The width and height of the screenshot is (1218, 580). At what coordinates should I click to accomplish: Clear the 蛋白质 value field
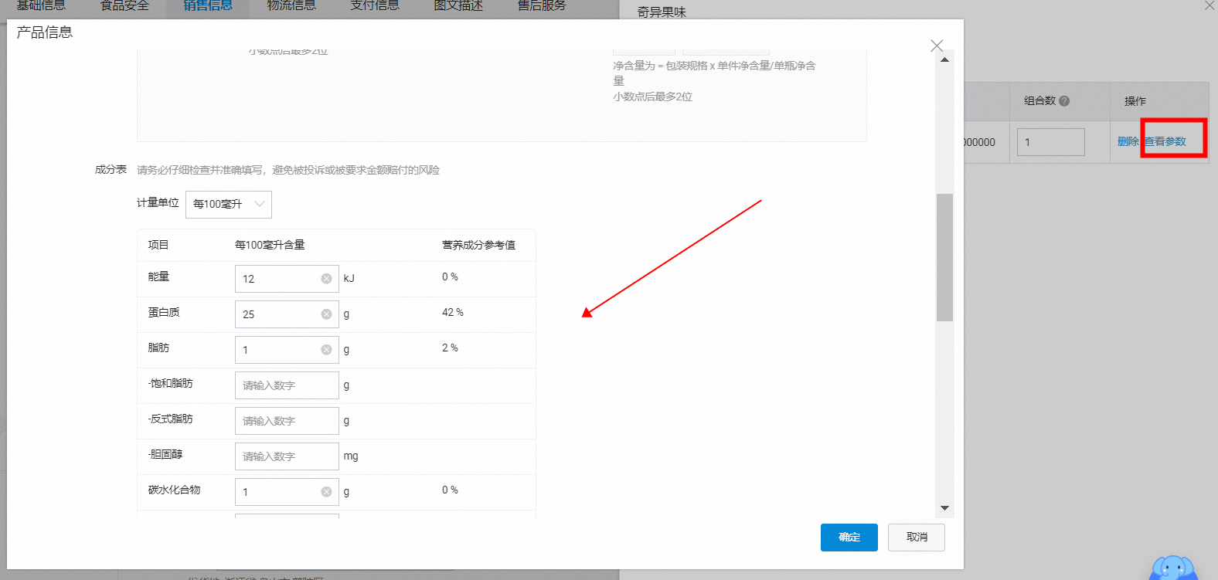click(x=326, y=314)
